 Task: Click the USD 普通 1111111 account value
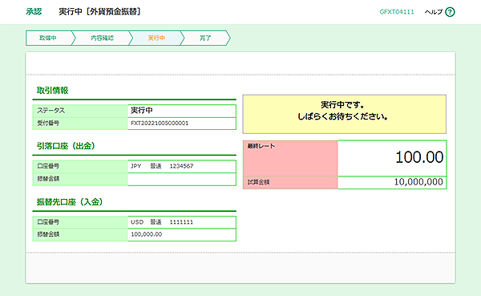162,222
